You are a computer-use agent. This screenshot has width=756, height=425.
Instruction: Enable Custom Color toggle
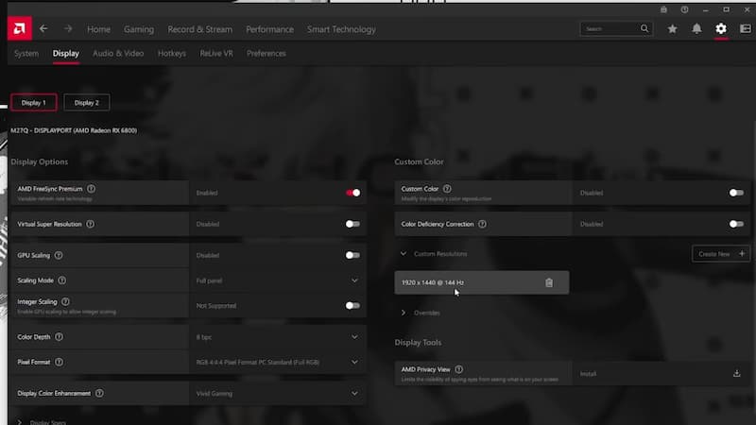point(736,193)
